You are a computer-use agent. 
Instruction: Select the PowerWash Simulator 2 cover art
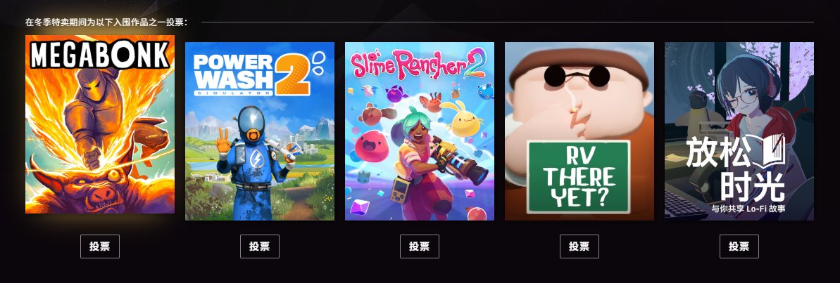(260, 131)
